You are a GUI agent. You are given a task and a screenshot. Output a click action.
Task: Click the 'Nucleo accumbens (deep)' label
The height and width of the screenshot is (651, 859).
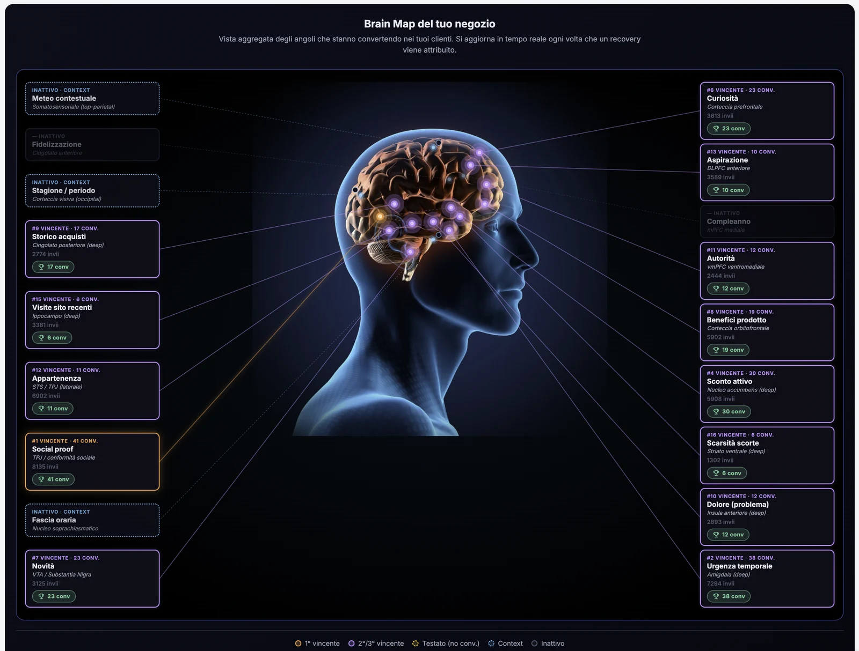click(741, 390)
